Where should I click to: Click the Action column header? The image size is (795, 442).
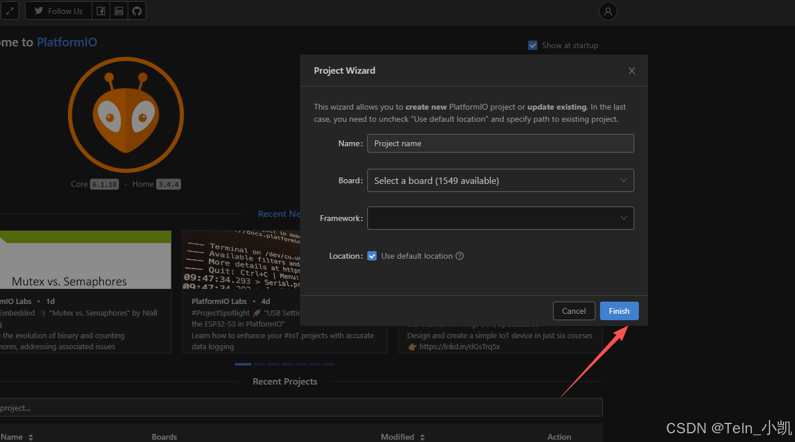(559, 437)
